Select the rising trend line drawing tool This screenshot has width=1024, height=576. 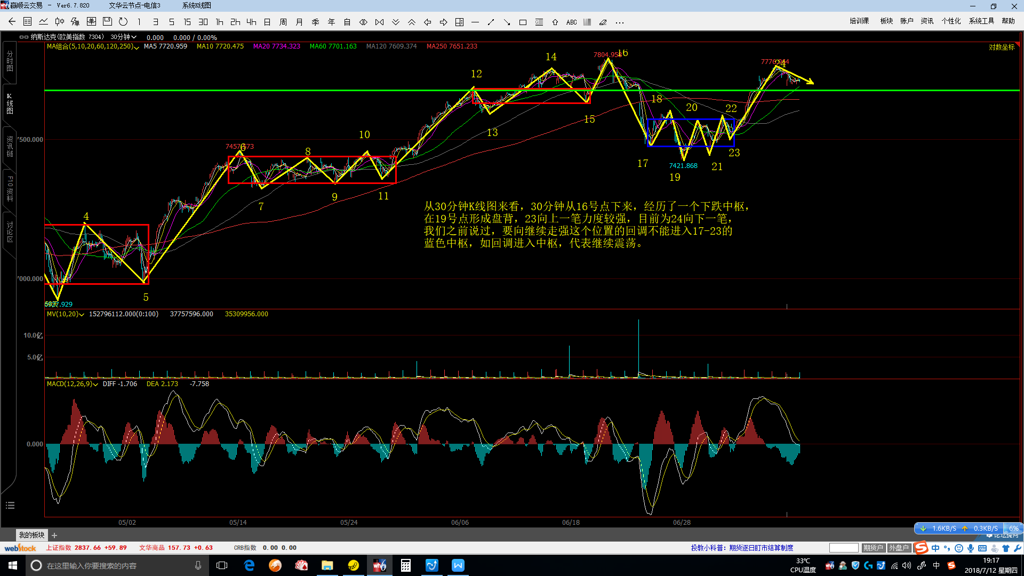tap(491, 22)
